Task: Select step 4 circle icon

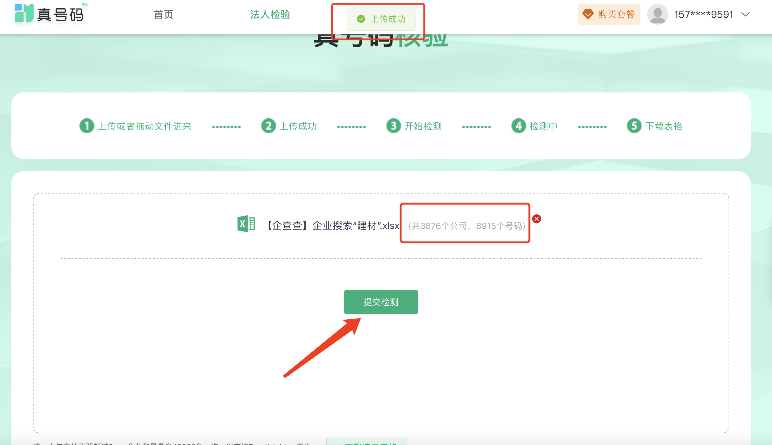Action: (518, 126)
